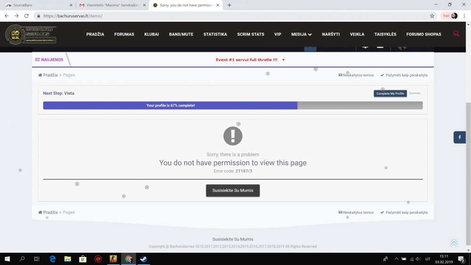Click the red search magnifier icon
Viewport: 471px width, 265px height.
(x=456, y=34)
